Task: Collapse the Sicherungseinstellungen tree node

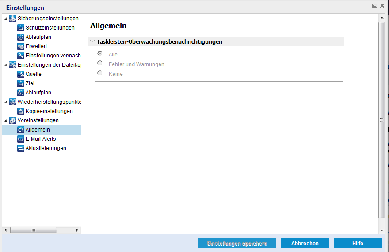Action: (6, 19)
